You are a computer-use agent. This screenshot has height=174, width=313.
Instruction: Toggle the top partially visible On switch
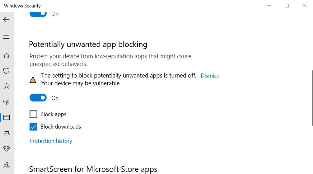pyautogui.click(x=38, y=14)
